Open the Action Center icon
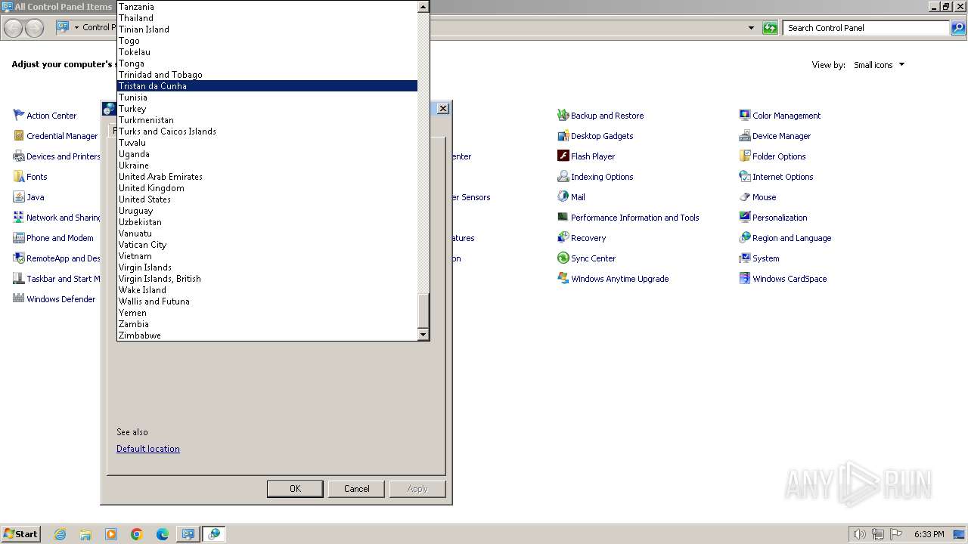This screenshot has width=968, height=544. pos(19,116)
